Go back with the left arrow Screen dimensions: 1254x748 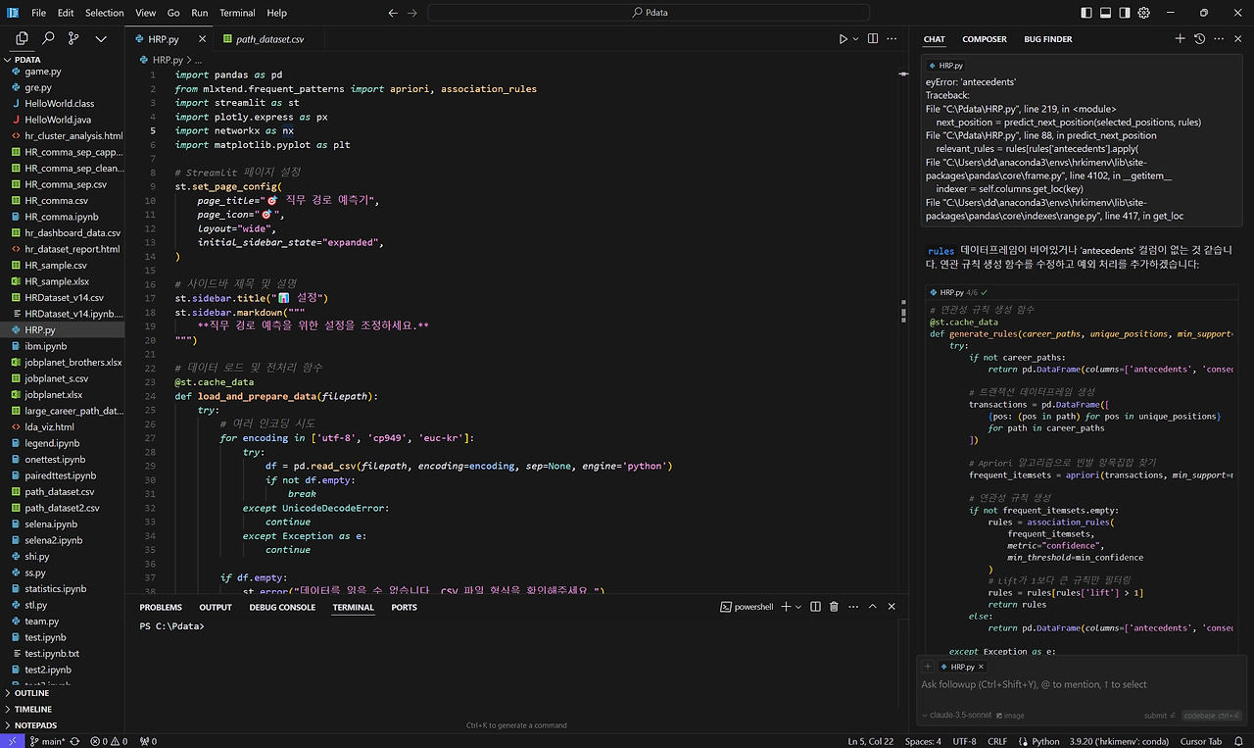click(x=393, y=13)
